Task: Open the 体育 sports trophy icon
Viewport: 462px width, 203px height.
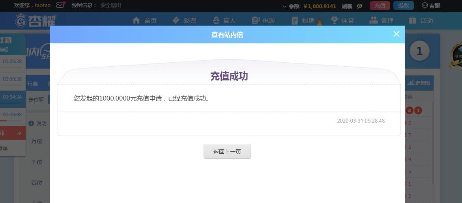Action: (335, 20)
